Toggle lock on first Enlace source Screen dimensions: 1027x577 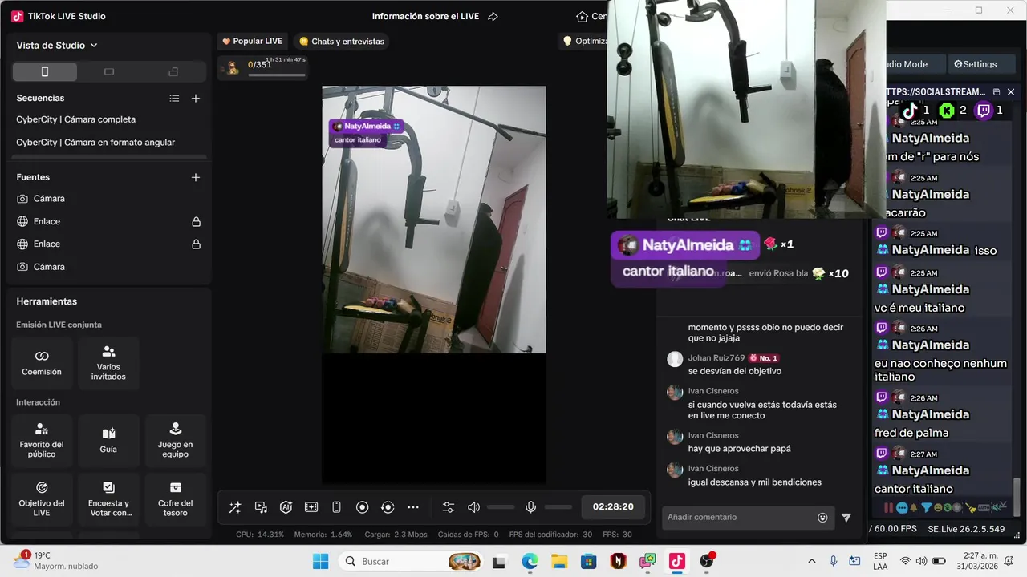(196, 221)
